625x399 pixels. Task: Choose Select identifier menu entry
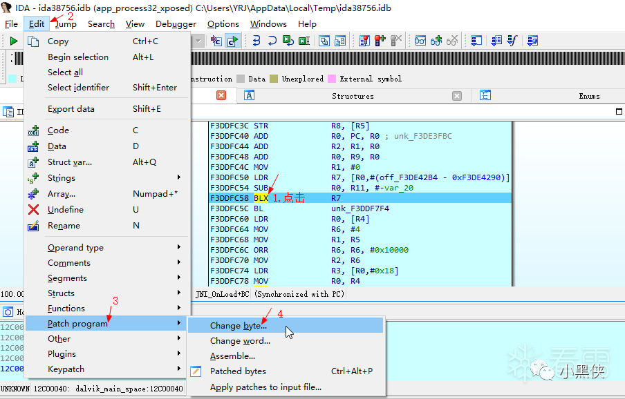coord(107,88)
